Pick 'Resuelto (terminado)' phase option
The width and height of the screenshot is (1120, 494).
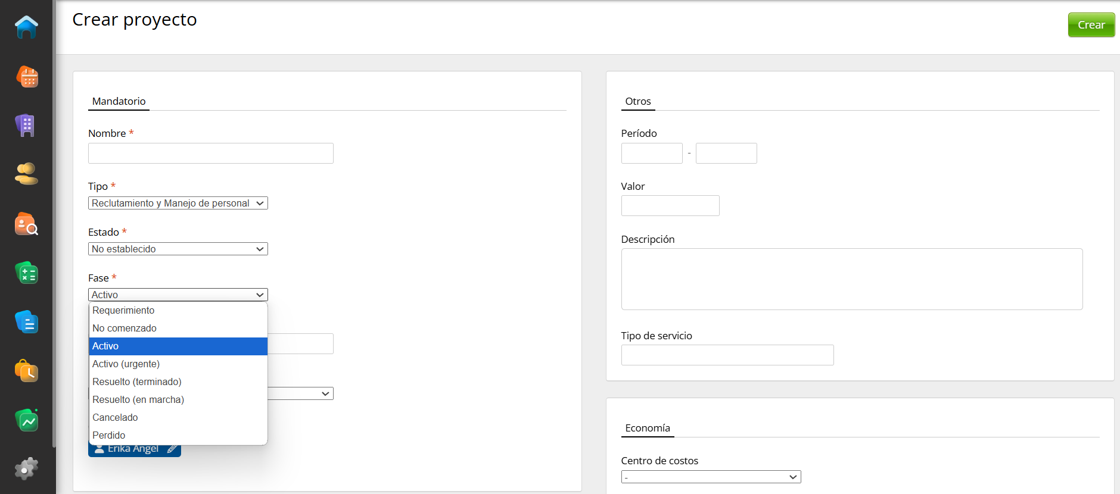(x=136, y=382)
